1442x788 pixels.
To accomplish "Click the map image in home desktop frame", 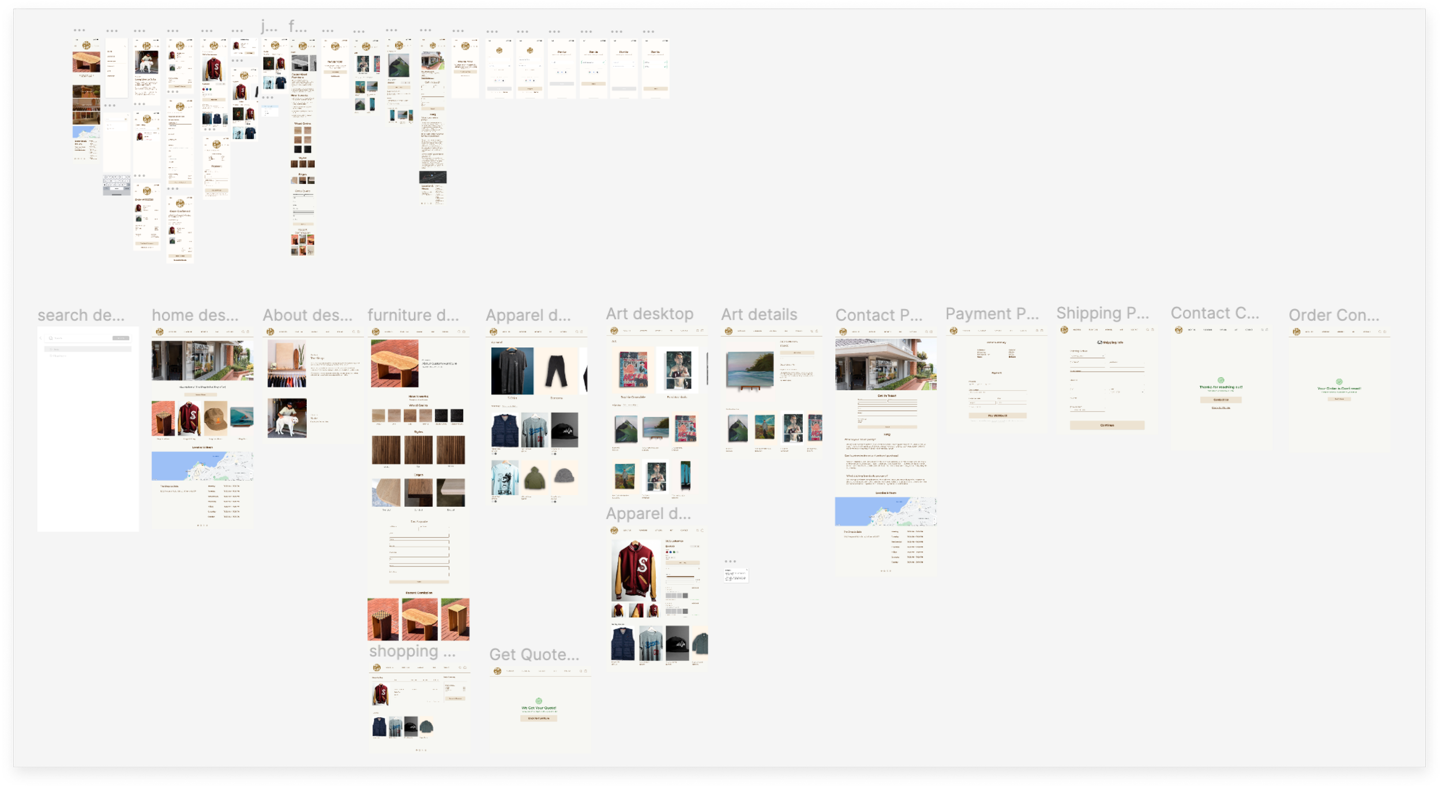I will point(202,466).
